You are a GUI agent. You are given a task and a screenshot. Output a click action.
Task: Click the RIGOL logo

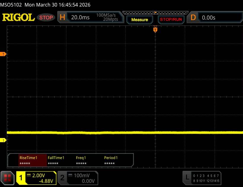18,18
